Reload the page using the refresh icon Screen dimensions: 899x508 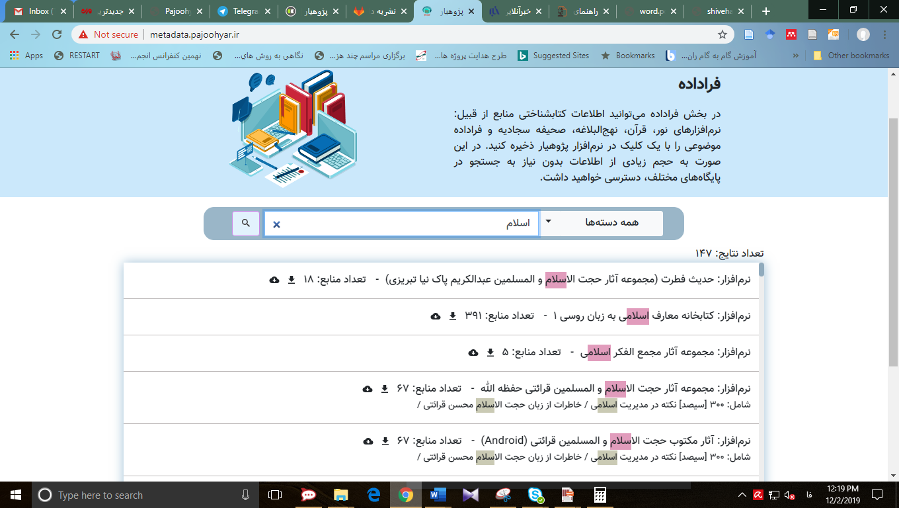coord(57,34)
